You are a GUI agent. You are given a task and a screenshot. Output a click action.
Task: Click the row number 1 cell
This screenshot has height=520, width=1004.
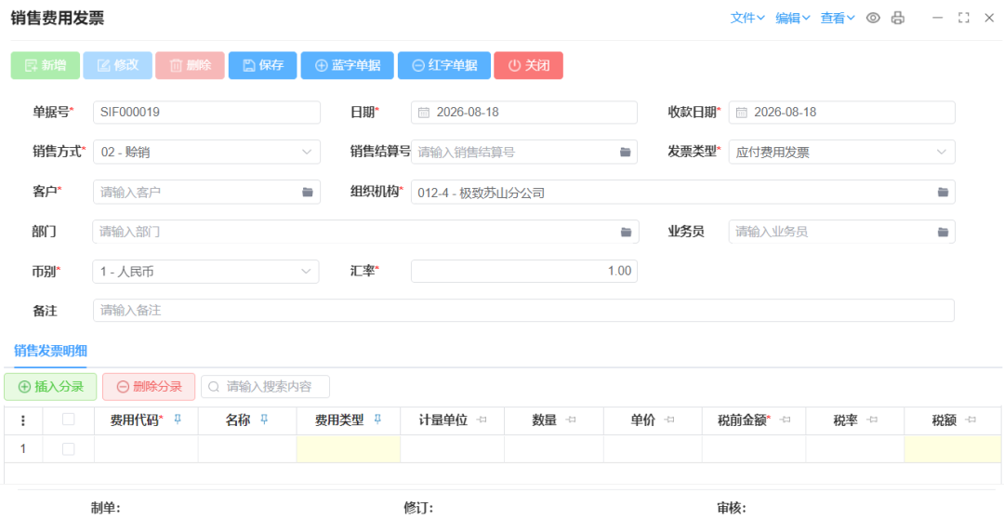coord(23,449)
